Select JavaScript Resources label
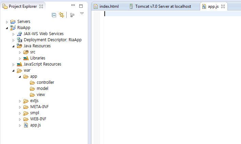Image resolution: width=241 pixels, height=144 pixels. click(42, 64)
